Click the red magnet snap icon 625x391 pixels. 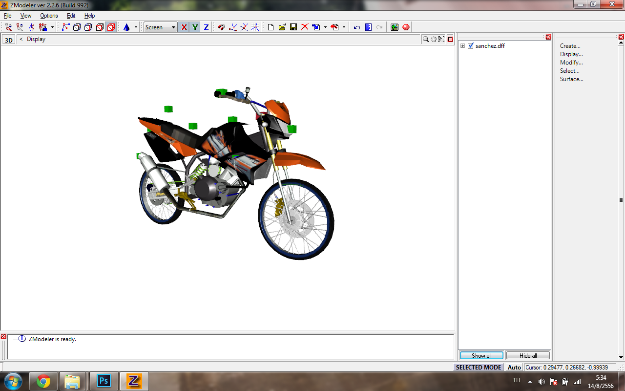tap(222, 27)
